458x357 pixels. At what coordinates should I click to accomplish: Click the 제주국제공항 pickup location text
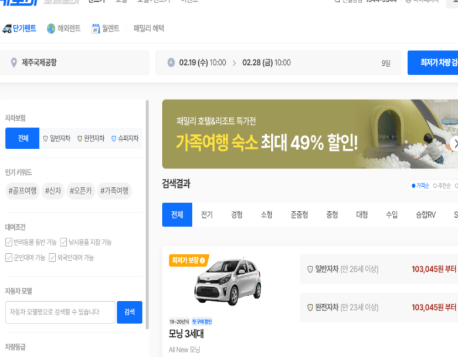[x=39, y=62]
